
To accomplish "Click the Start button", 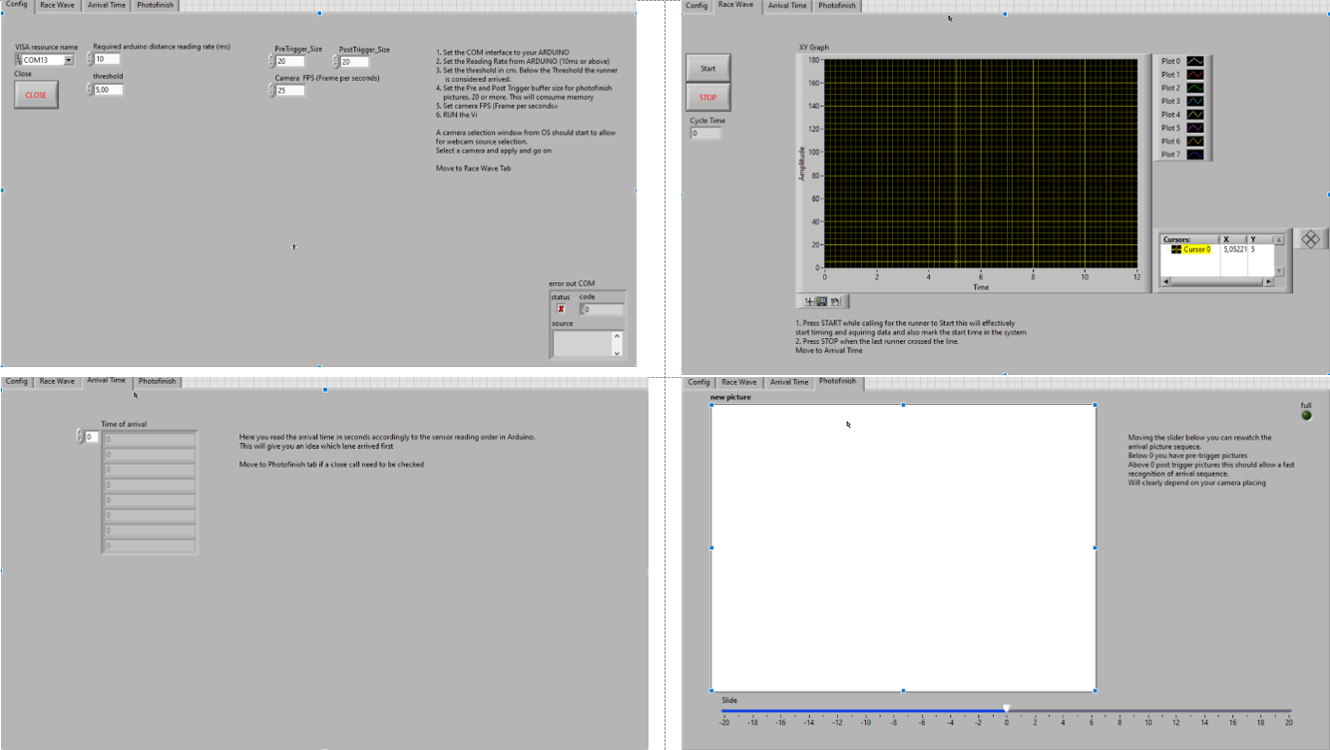I will click(x=707, y=69).
